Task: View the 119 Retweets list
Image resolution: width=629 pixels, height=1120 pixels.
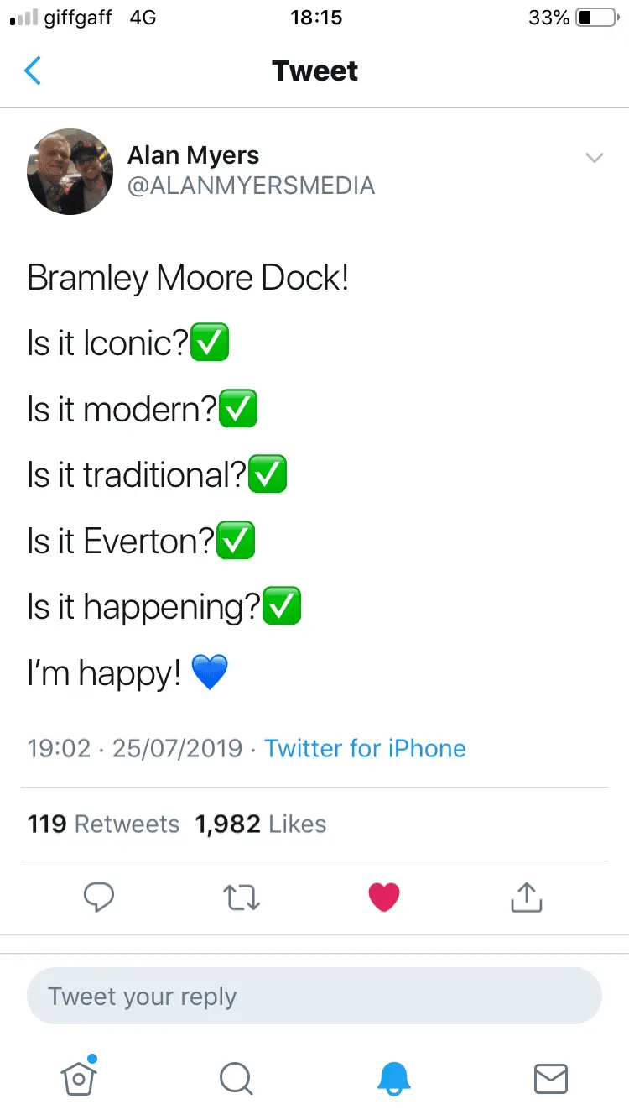Action: [x=103, y=824]
